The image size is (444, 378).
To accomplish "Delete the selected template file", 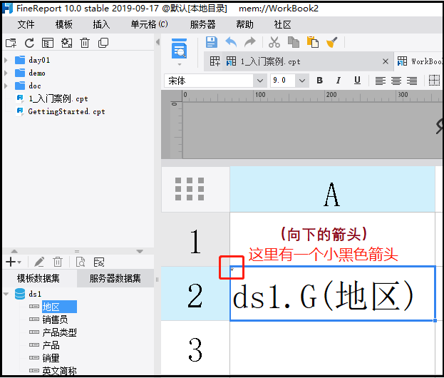I will (x=85, y=43).
